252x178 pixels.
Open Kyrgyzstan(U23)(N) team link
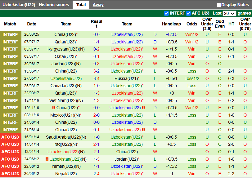pos(66,49)
